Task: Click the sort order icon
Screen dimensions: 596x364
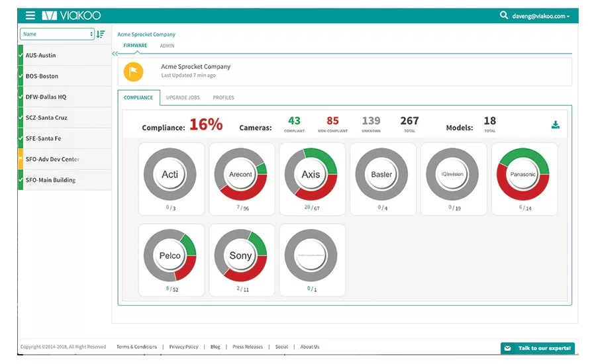Action: [x=101, y=34]
